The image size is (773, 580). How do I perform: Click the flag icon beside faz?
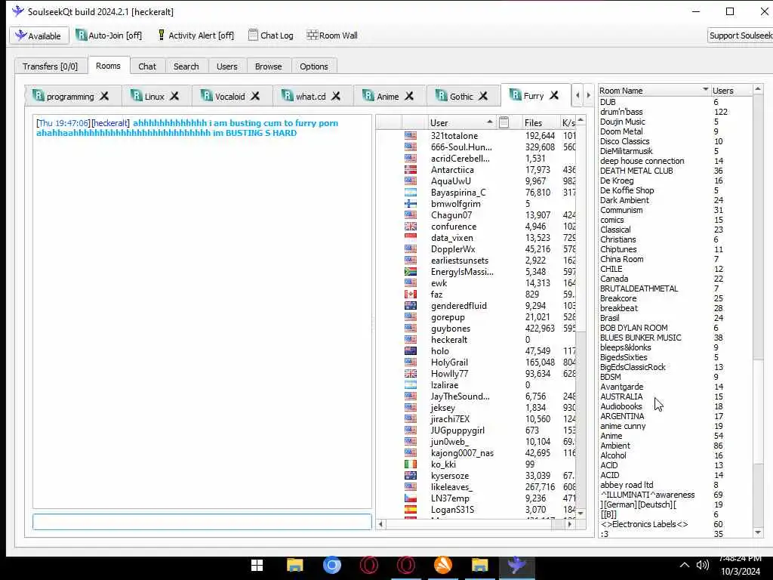410,295
